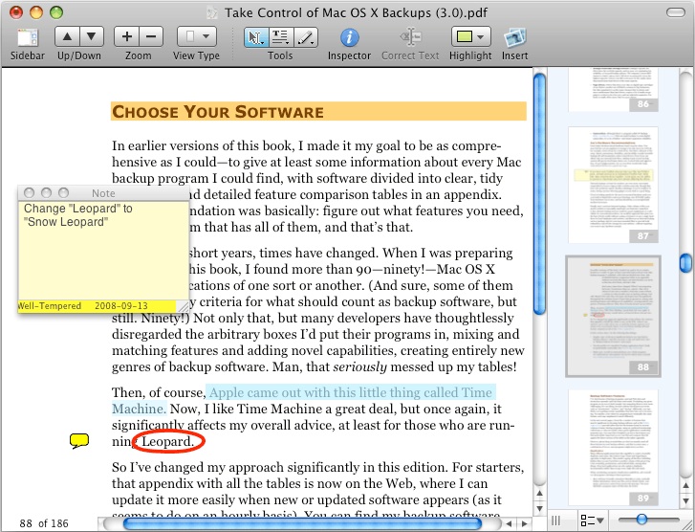695x532 pixels.
Task: Click the 'of 186' page count text
Action: click(x=54, y=523)
